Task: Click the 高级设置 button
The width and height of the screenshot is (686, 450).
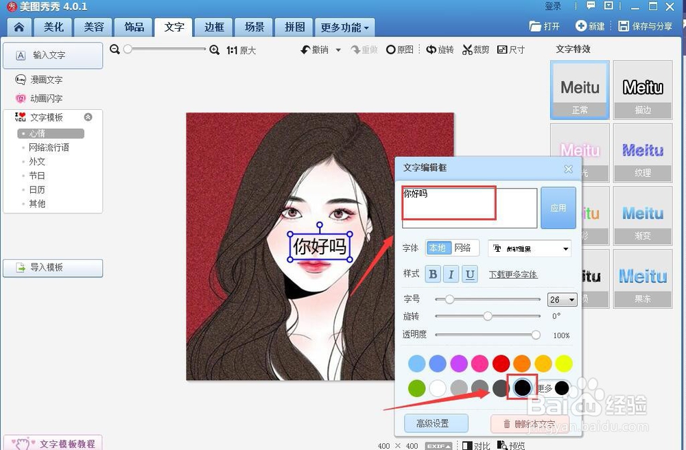Action: pos(436,423)
